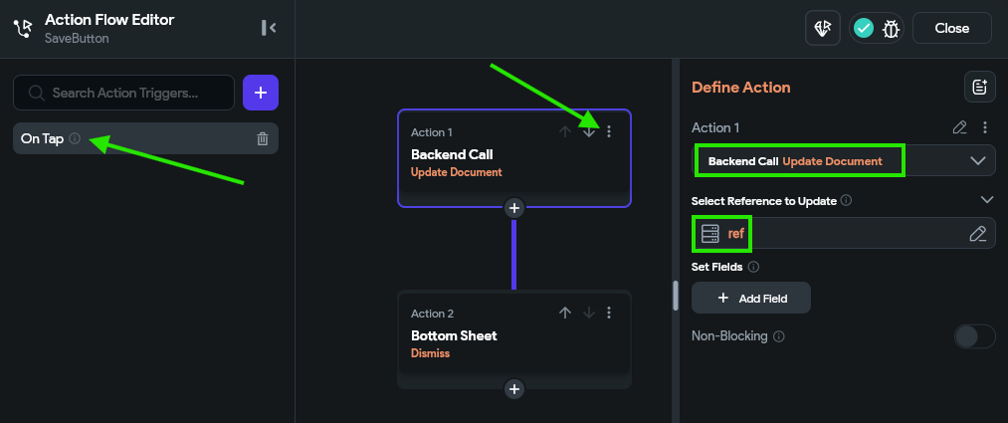Click the Add Field button
This screenshot has height=423, width=1008.
[x=751, y=298]
